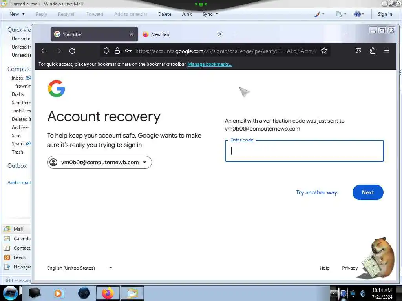Click the Unread e-mail quick view

click(21, 39)
